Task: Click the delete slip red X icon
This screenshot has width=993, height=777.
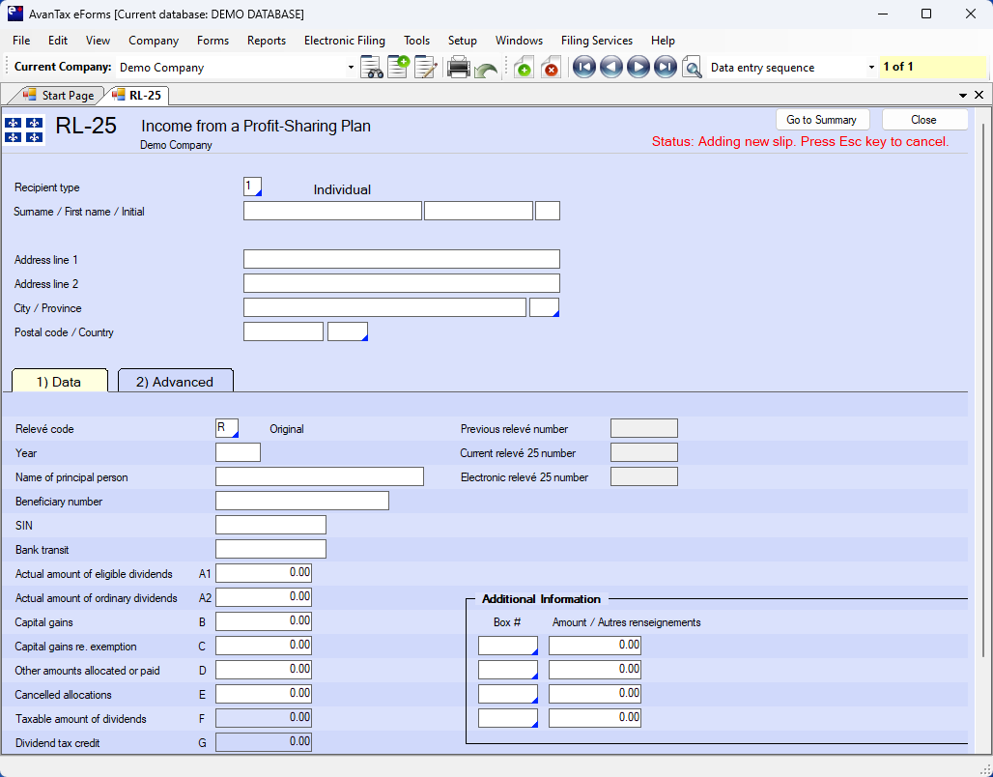Action: coord(551,68)
